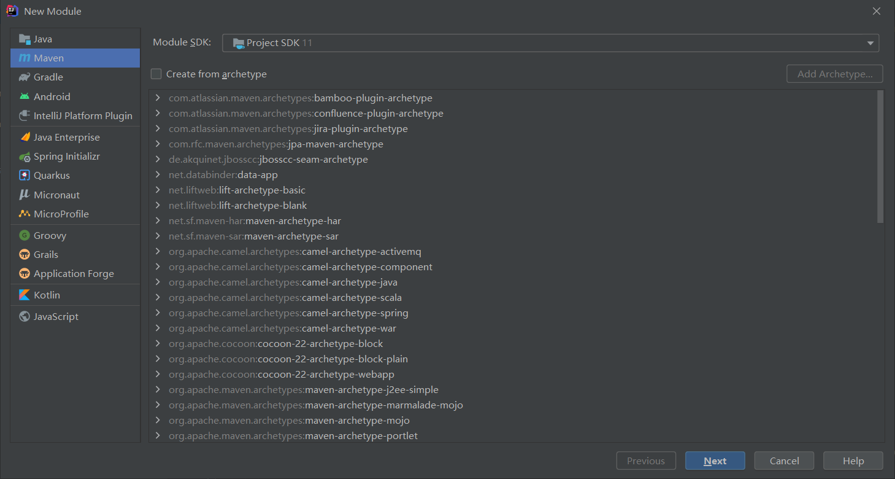Select the Kotlin logo icon

pyautogui.click(x=25, y=295)
